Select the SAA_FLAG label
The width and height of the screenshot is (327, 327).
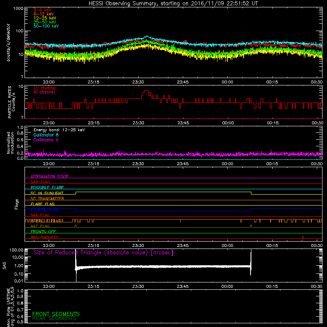coord(40,215)
